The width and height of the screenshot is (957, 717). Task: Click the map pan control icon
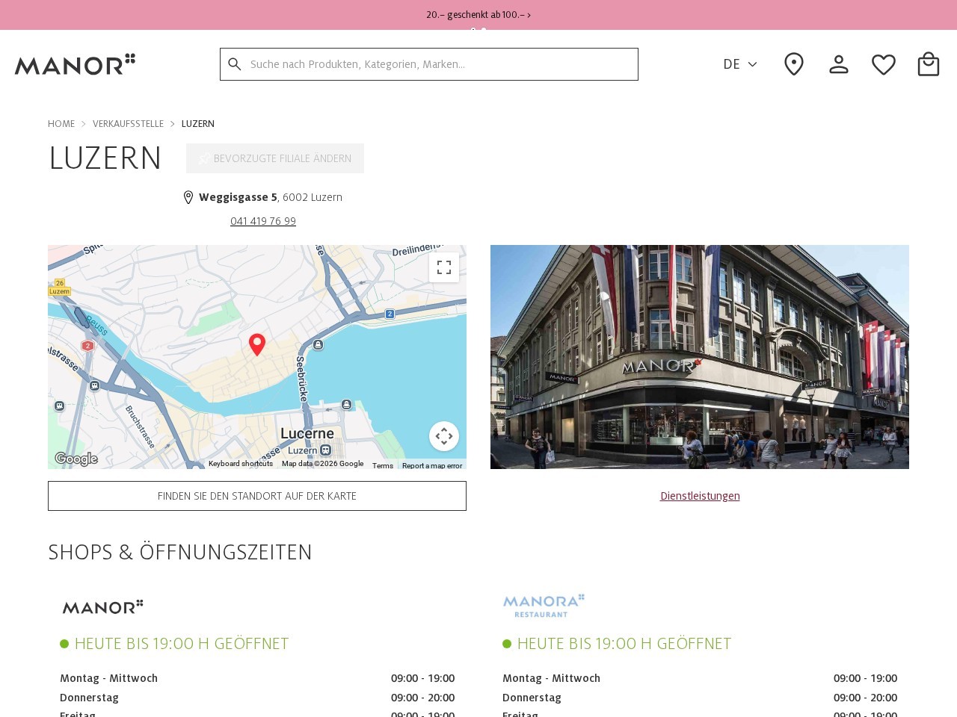pos(444,436)
